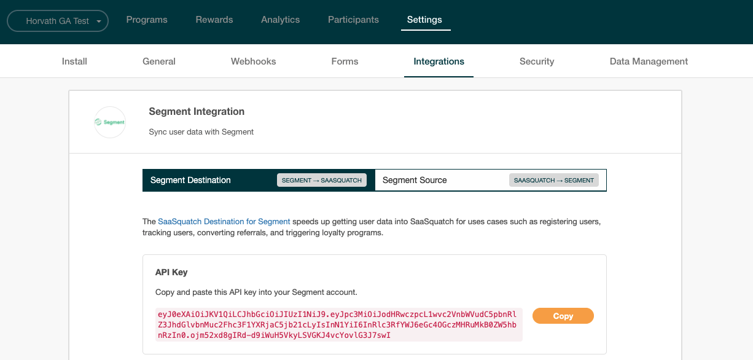Switch to Data Management settings
The image size is (753, 360).
[649, 61]
